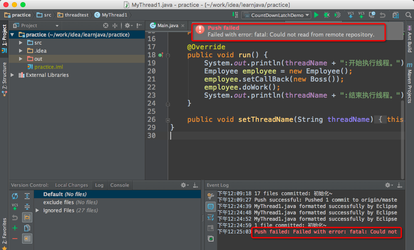This screenshot has height=250, width=414.
Task: Open Version Control Log tab
Action: click(x=99, y=185)
